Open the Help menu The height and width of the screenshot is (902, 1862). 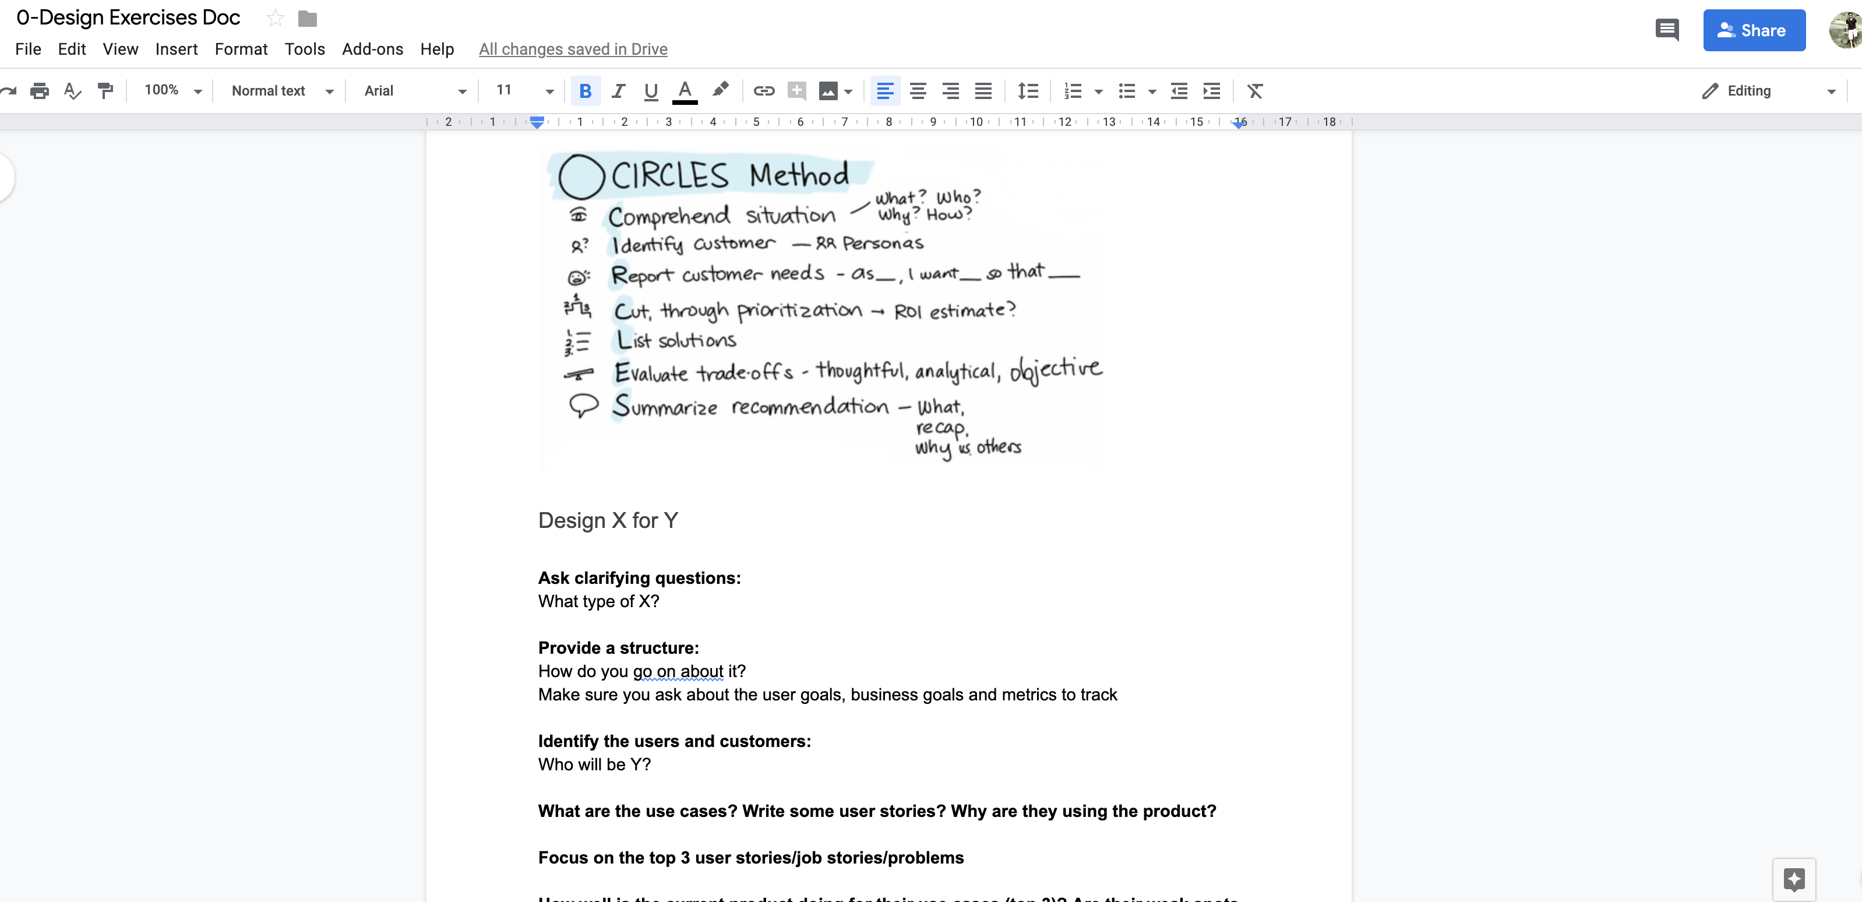(x=436, y=49)
